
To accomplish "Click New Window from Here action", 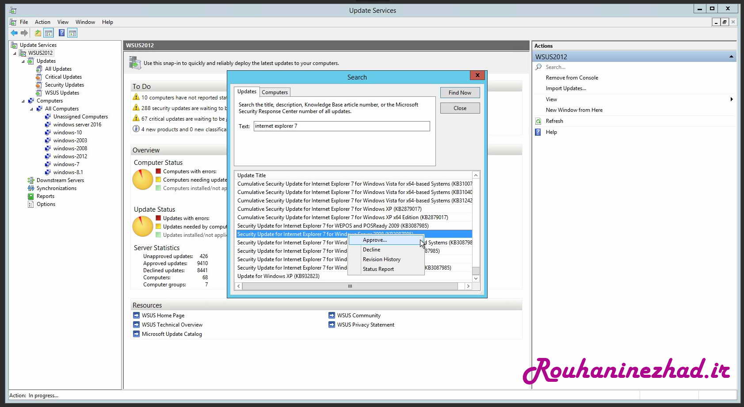I will click(x=574, y=110).
